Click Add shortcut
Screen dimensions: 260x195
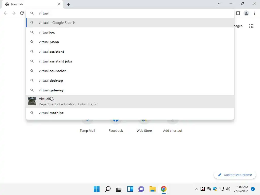pyautogui.click(x=173, y=131)
